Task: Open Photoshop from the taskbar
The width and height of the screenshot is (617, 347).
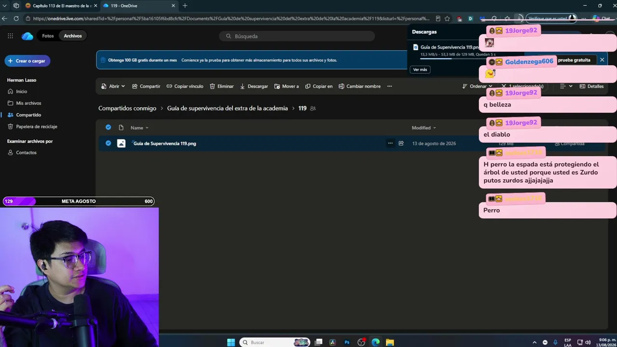Action: tap(347, 342)
